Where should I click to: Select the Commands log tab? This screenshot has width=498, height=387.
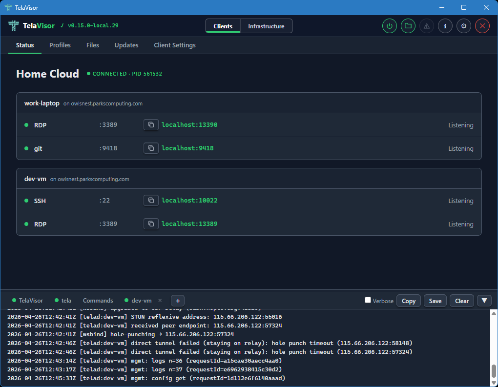pos(98,300)
